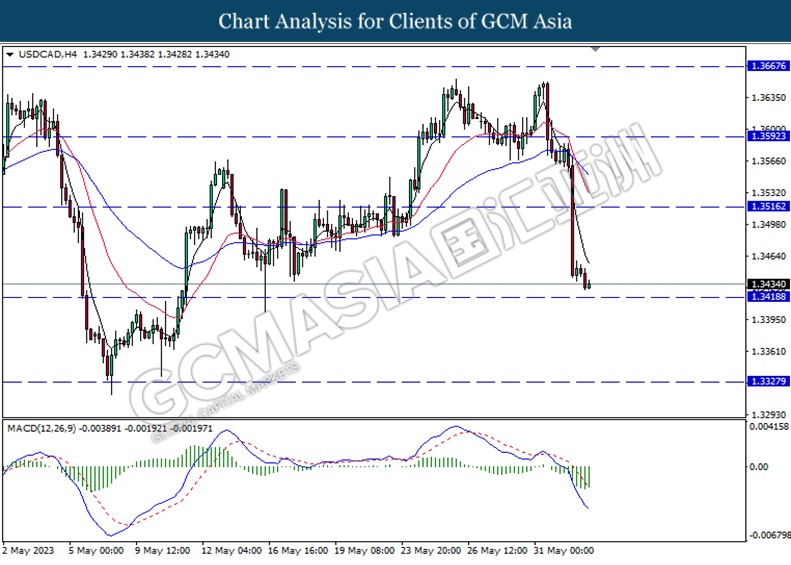Click the 1.36350 price axis value

coord(768,98)
